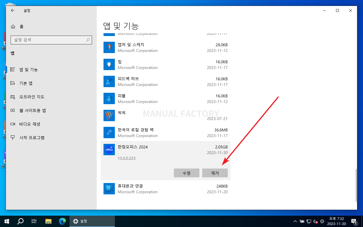Launch Microsoft Edge from the taskbar
Viewport: 363px width, 227px height.
pos(62,221)
